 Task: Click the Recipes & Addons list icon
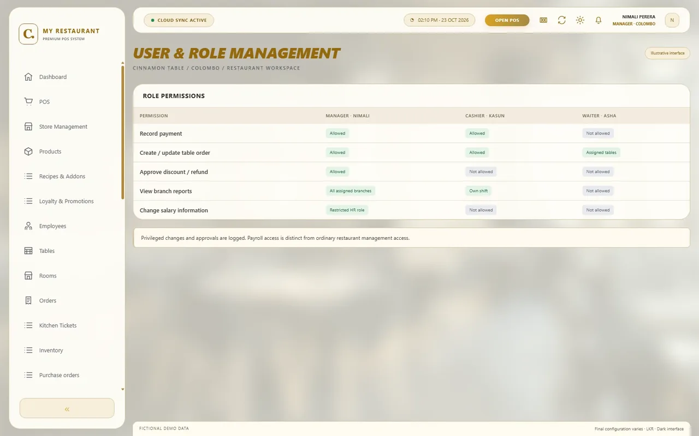[28, 176]
